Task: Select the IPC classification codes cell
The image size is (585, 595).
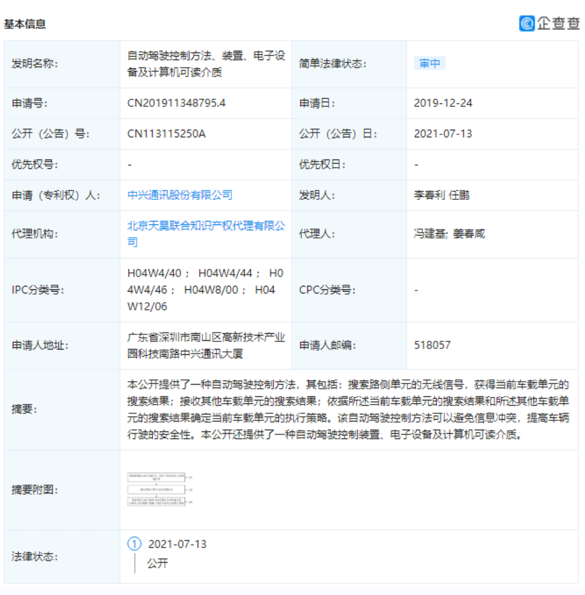Action: (205, 290)
